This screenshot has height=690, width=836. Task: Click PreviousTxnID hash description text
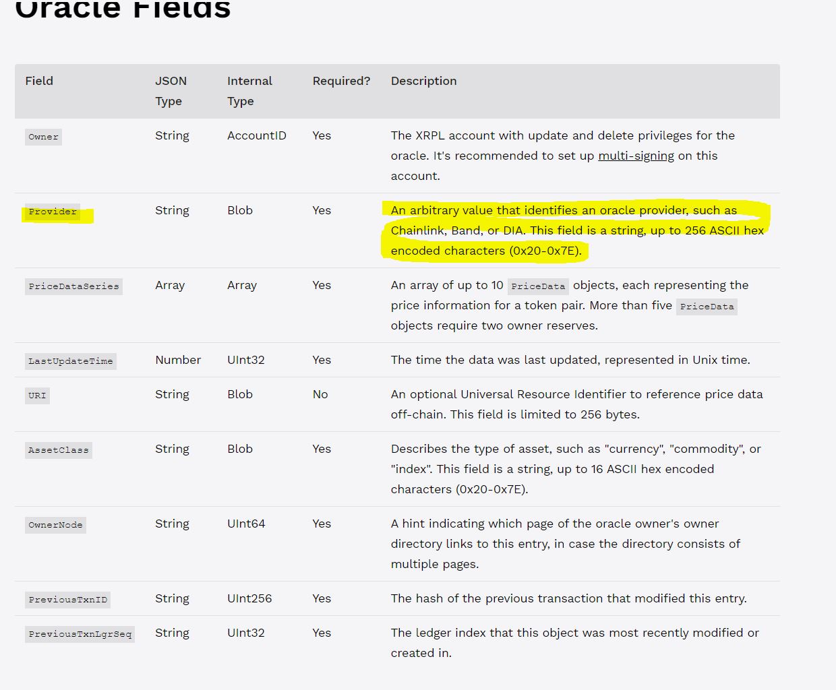569,598
